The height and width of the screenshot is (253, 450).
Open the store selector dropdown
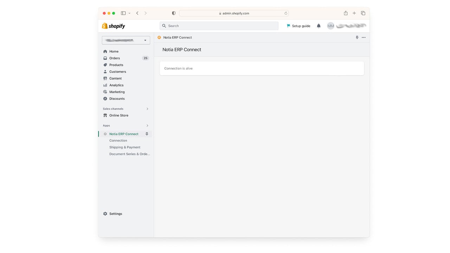point(126,40)
